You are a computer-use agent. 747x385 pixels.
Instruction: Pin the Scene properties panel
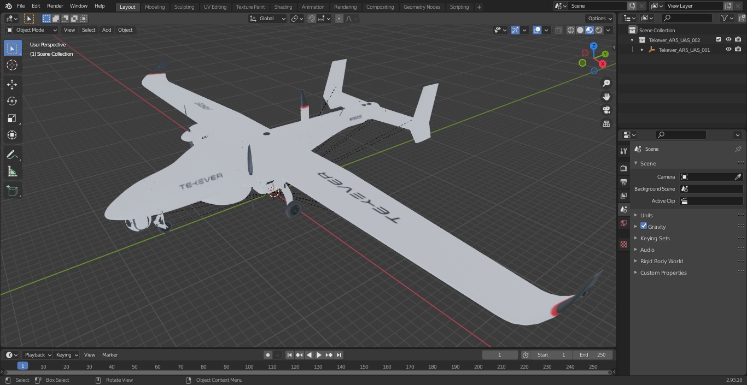738,149
